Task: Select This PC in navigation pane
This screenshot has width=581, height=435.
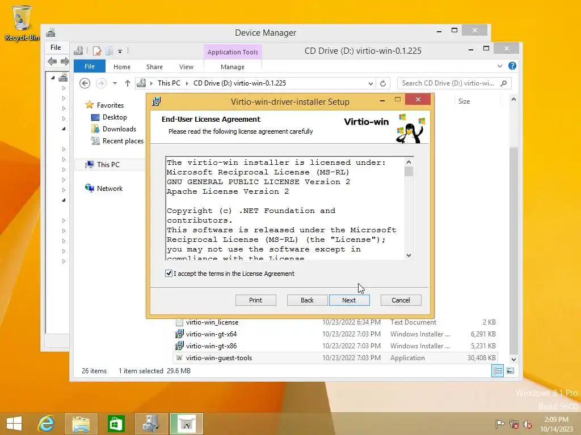Action: click(108, 165)
